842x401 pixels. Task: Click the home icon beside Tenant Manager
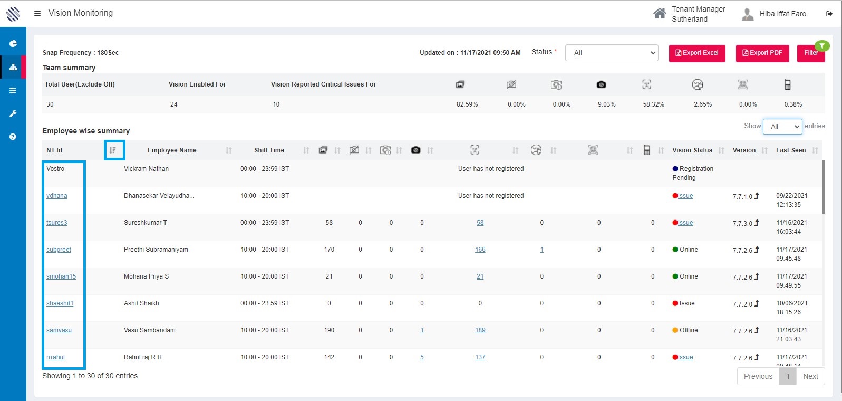pyautogui.click(x=659, y=14)
